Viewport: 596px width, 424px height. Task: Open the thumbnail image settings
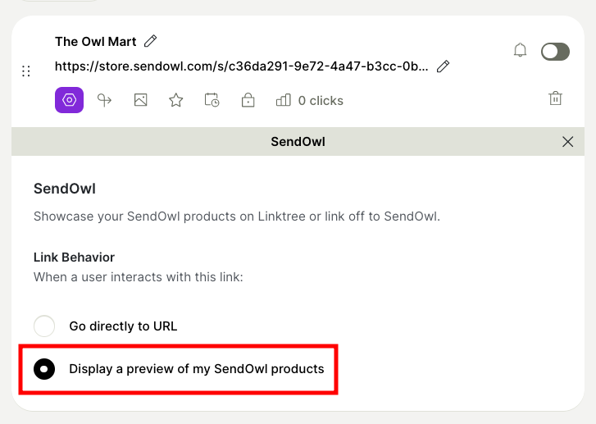coord(140,100)
